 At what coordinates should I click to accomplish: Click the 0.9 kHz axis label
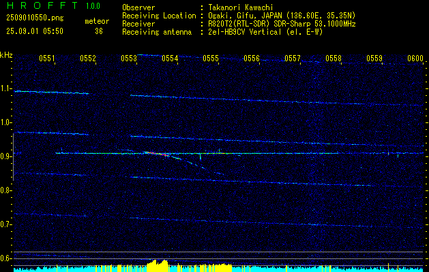click(5, 156)
